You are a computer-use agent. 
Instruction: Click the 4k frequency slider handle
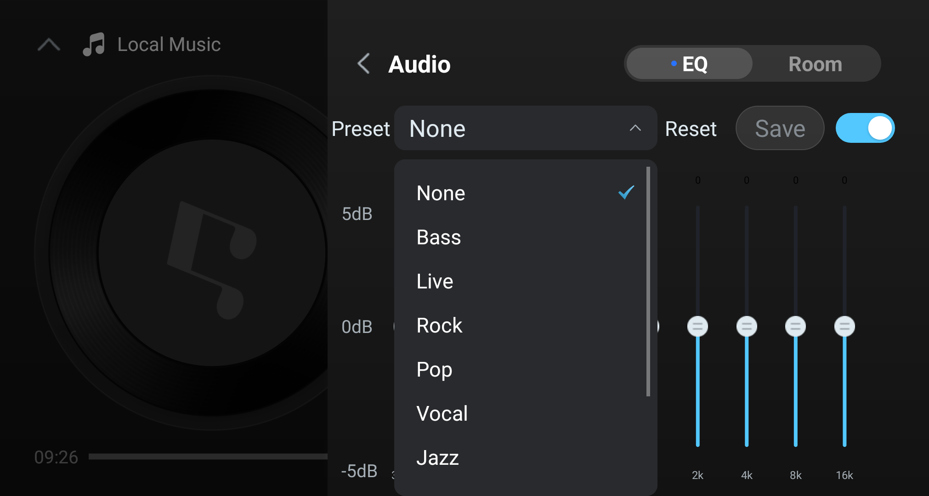pos(747,327)
